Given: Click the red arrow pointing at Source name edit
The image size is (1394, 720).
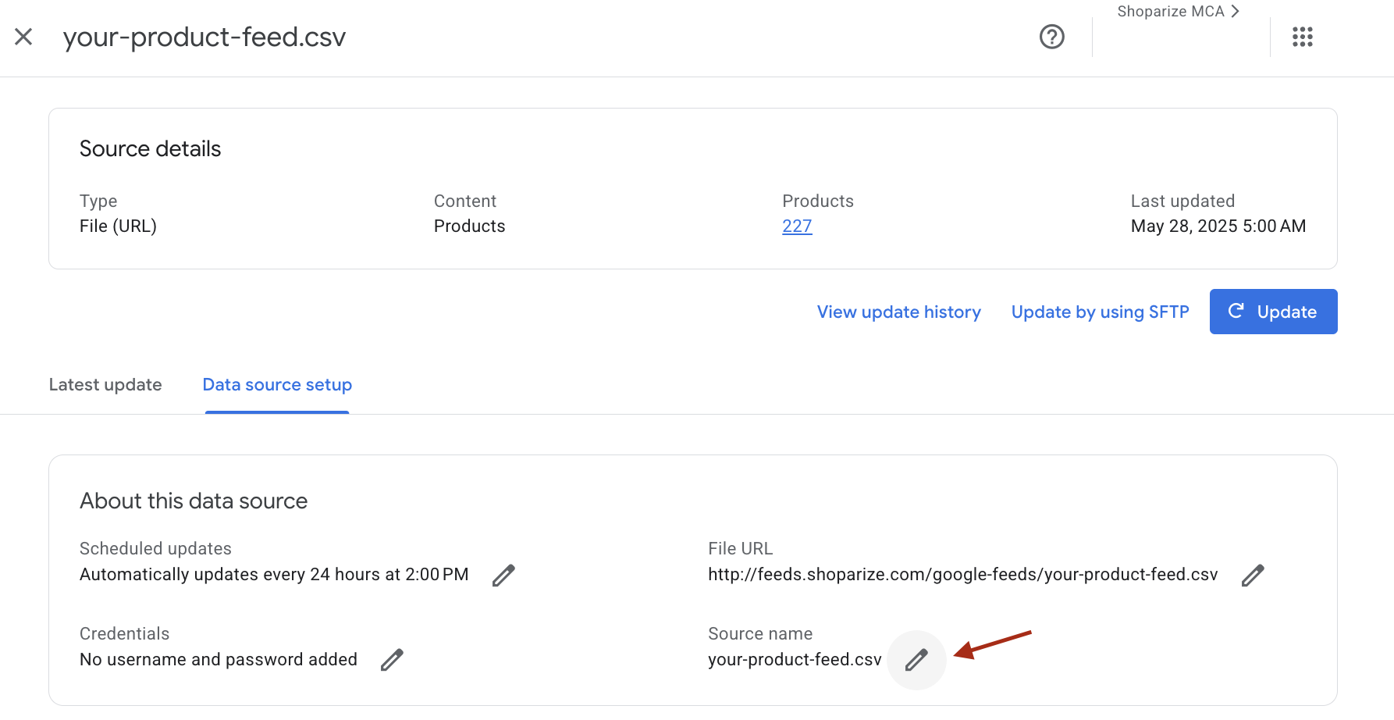Looking at the screenshot, I should [991, 644].
